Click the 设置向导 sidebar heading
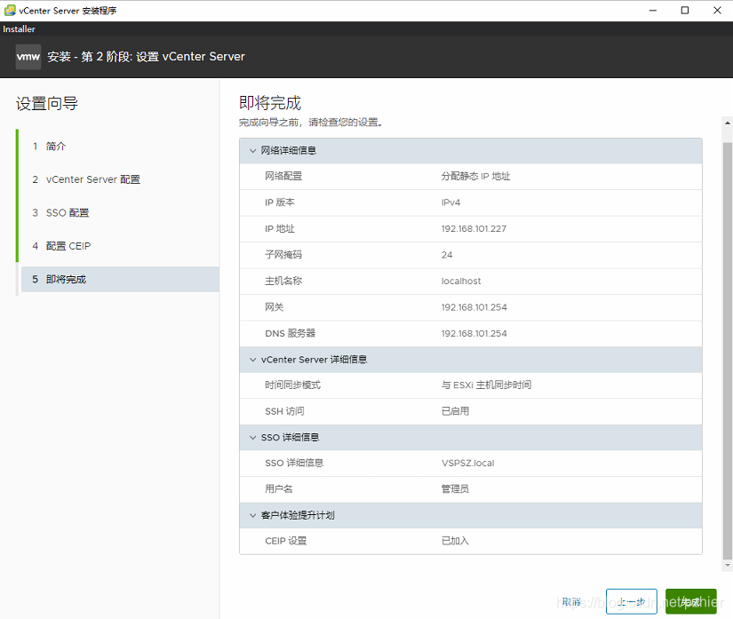Screen dimensions: 733x619 tap(47, 104)
